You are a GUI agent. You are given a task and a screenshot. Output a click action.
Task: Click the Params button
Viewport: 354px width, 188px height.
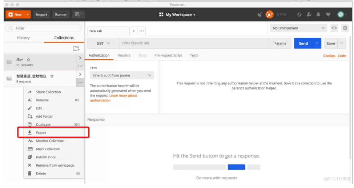[280, 43]
